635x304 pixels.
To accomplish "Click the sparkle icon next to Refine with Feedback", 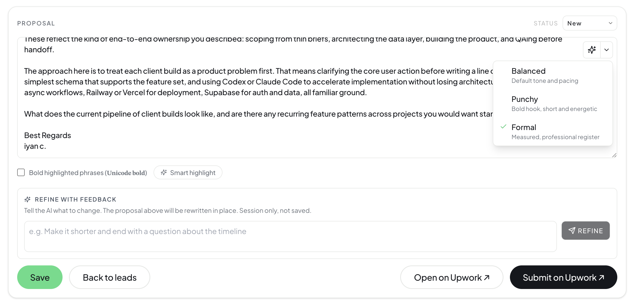I will click(x=27, y=199).
